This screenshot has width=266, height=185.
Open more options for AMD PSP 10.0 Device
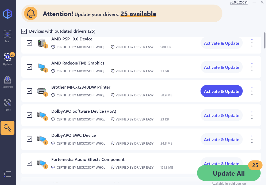click(252, 43)
